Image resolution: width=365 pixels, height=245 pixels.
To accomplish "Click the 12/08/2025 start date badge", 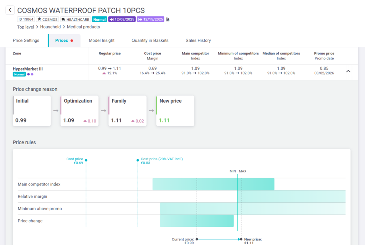I will [122, 19].
